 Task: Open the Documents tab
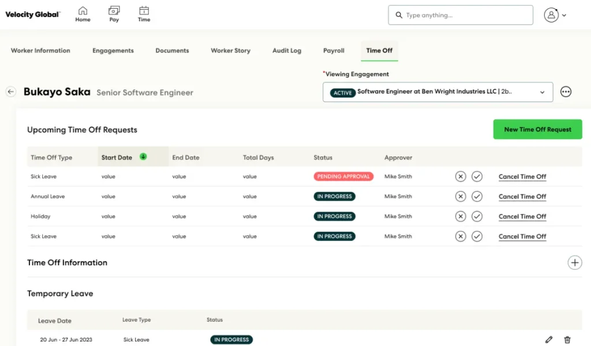tap(172, 50)
